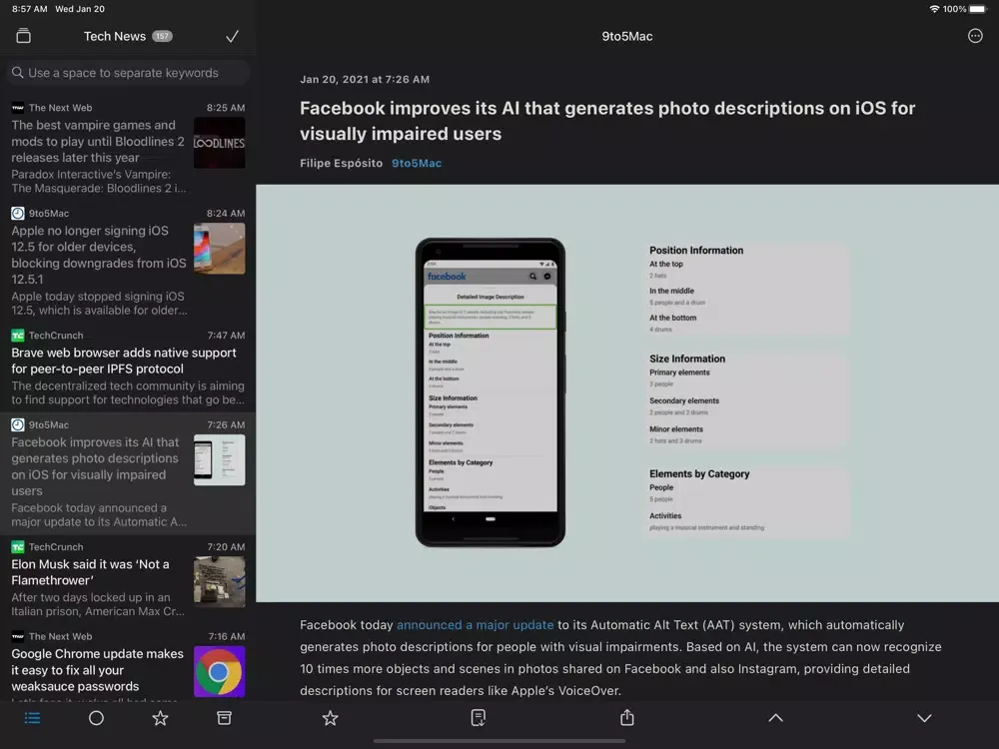
Task: Tap the Wi-Fi status icon
Action: click(934, 9)
